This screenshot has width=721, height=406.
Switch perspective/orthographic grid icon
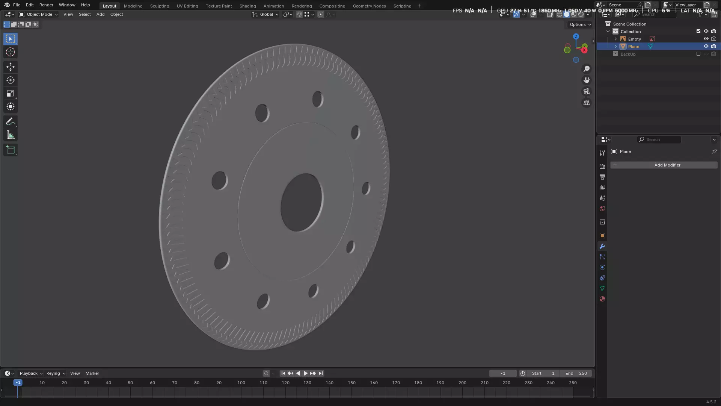click(x=587, y=103)
